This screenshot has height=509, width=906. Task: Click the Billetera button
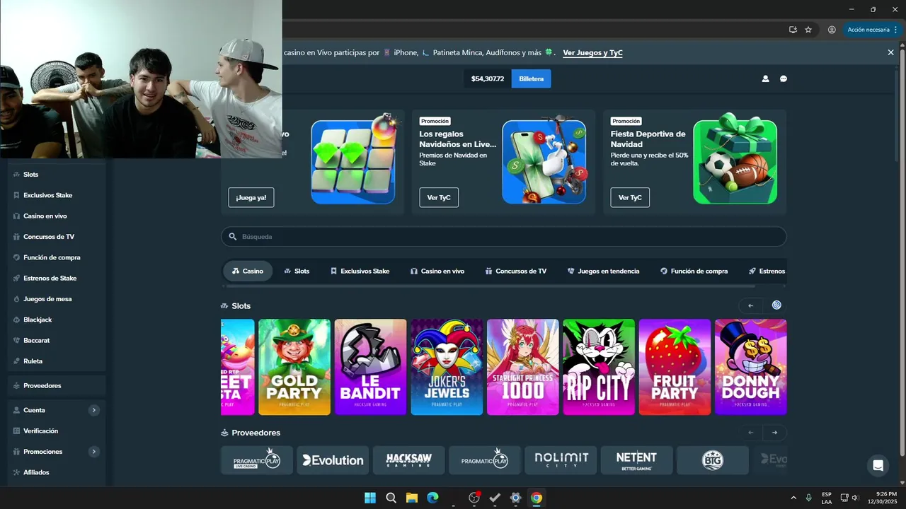click(531, 78)
